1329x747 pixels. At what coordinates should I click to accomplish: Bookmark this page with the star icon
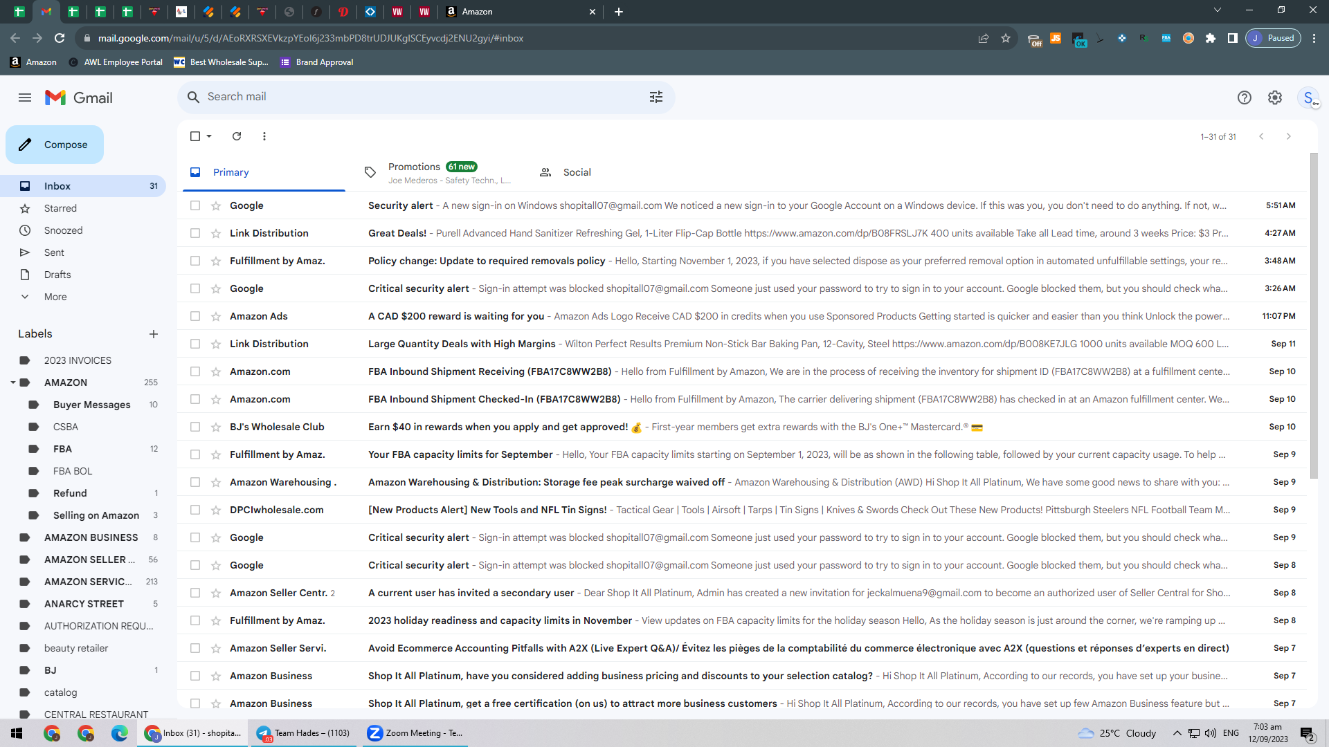tap(1006, 38)
